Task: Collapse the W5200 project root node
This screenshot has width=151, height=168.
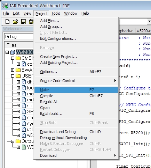Action: tap(7, 52)
